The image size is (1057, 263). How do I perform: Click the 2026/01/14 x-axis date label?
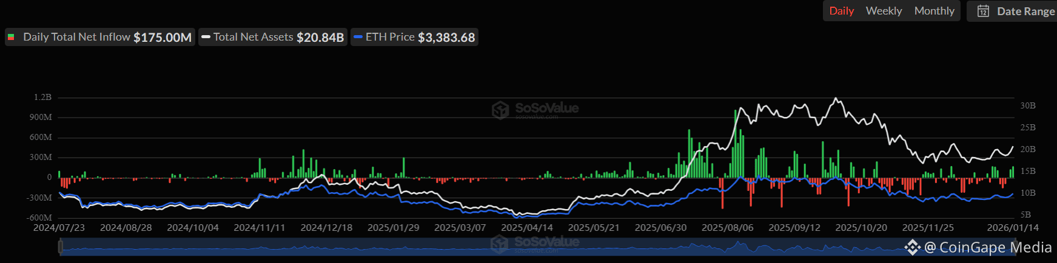pos(1013,228)
